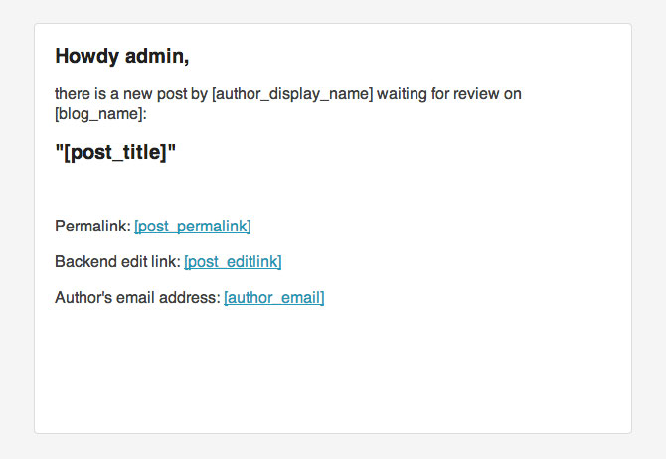Click the [blog_name] placeholder text
Image resolution: width=666 pixels, height=459 pixels.
click(100, 114)
